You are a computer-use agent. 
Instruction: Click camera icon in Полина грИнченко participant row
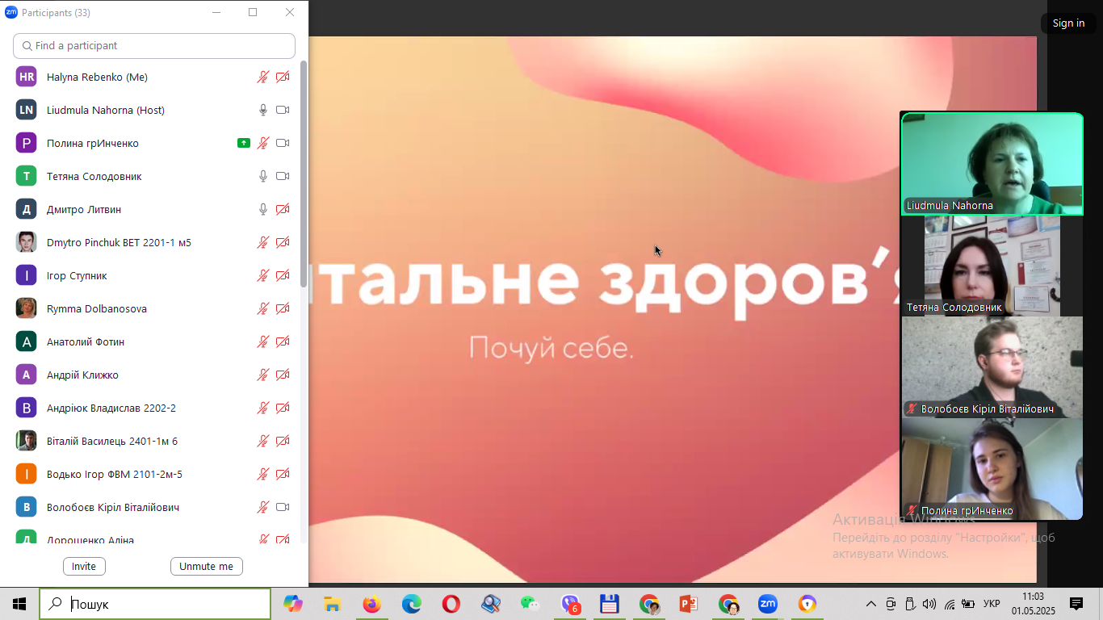(x=283, y=143)
